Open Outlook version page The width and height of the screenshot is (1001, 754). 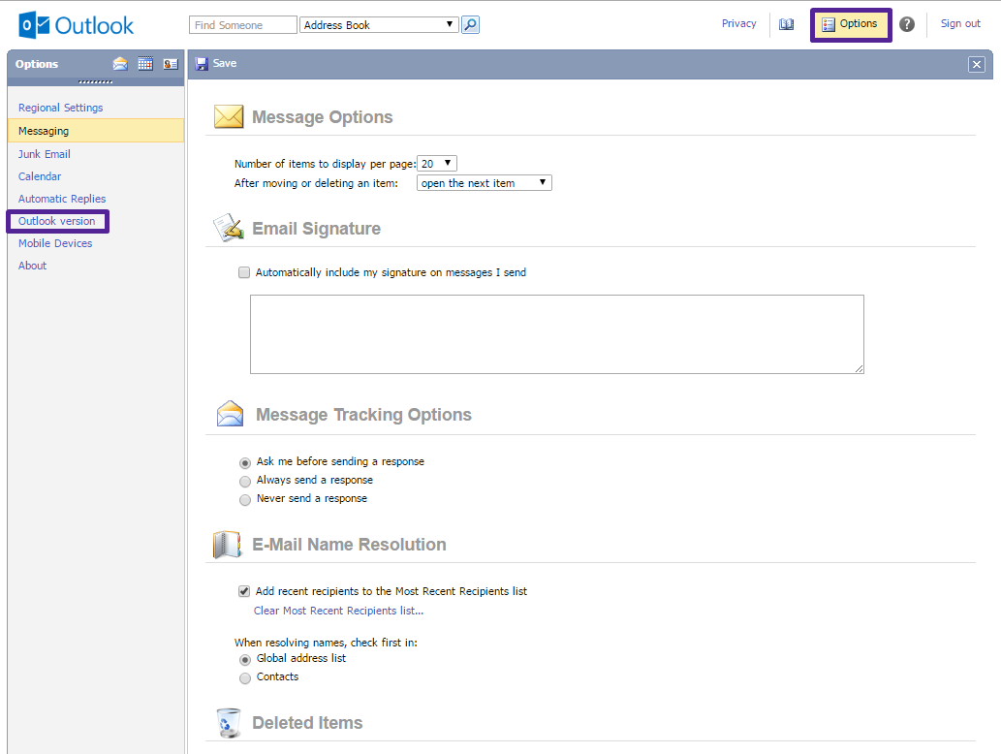coord(57,221)
